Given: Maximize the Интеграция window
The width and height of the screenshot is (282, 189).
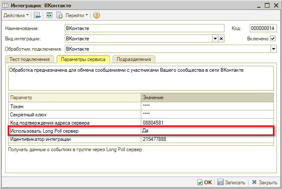Looking at the screenshot, I should pos(267,6).
